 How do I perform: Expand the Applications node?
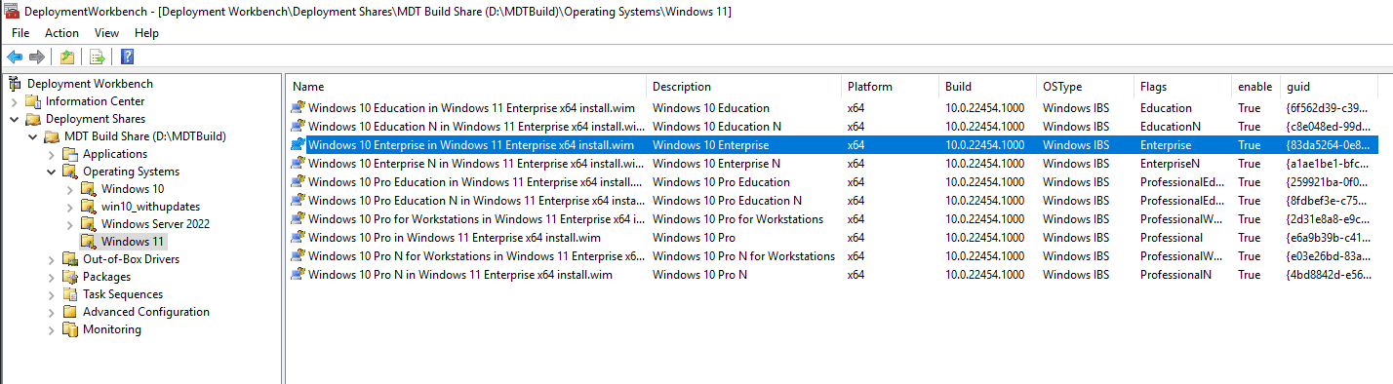51,154
